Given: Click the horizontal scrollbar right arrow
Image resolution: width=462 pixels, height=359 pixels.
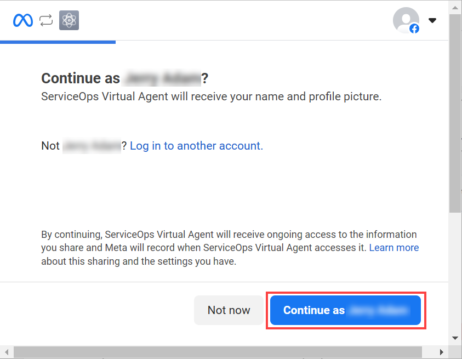Looking at the screenshot, I should 442,352.
